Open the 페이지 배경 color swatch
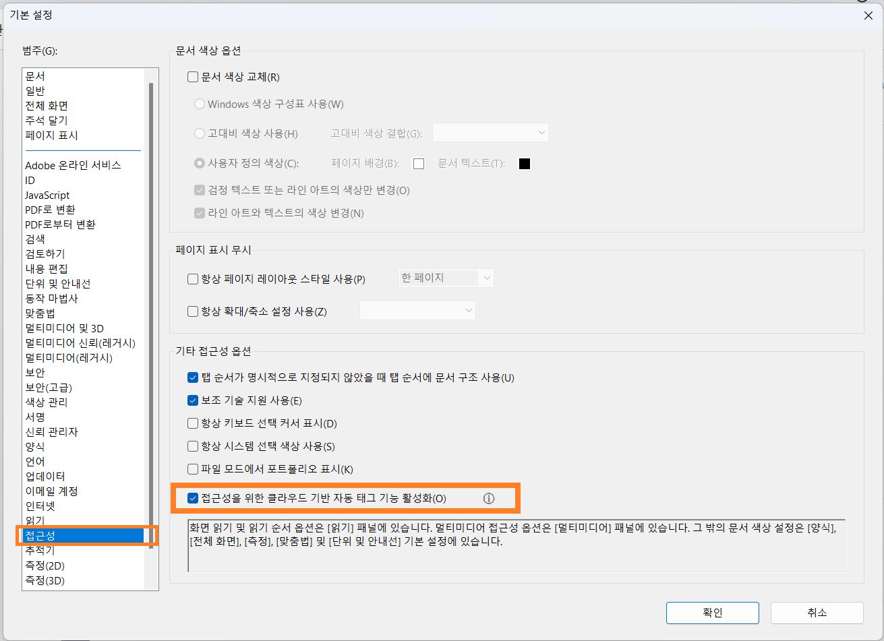The image size is (884, 641). (418, 163)
